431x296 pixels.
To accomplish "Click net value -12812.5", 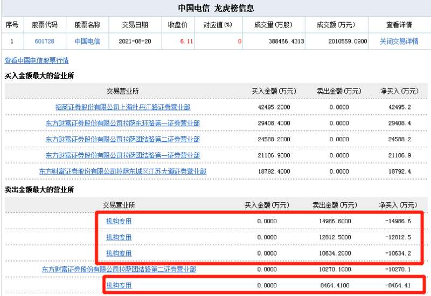I will [x=398, y=237].
